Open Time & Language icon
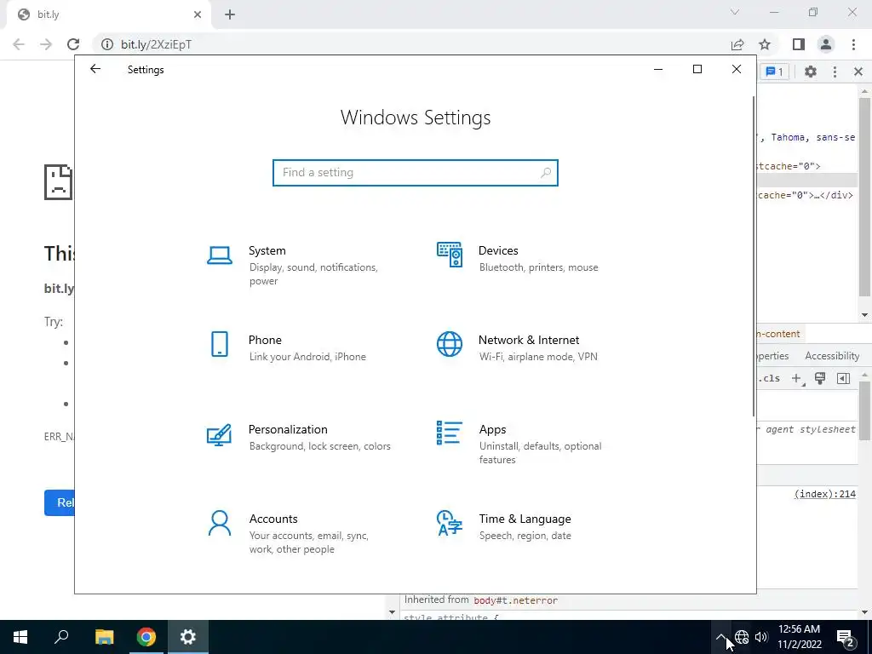Screen dimensions: 872x654 [450, 524]
